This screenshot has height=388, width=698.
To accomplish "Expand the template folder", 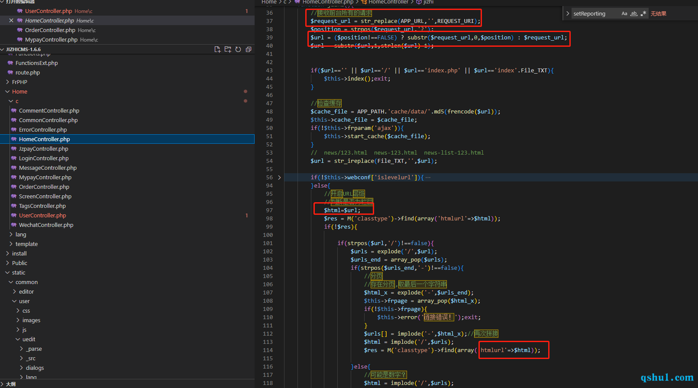I will (x=11, y=244).
